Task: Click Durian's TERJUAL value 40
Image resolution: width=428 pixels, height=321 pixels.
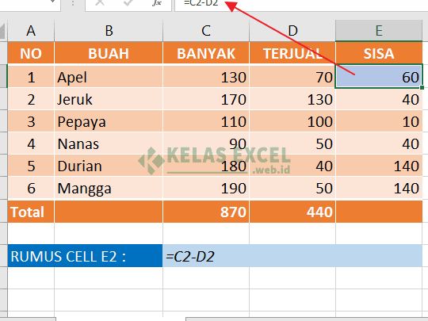Action: click(292, 166)
